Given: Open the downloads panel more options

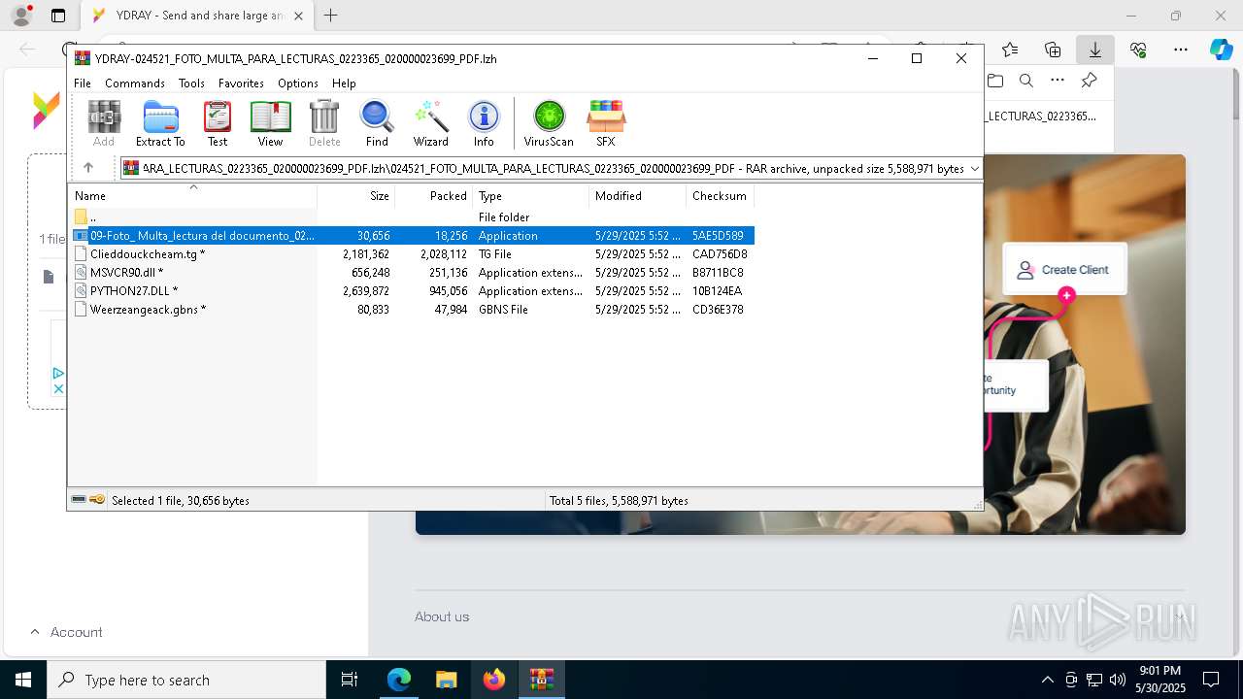Looking at the screenshot, I should tap(1058, 81).
